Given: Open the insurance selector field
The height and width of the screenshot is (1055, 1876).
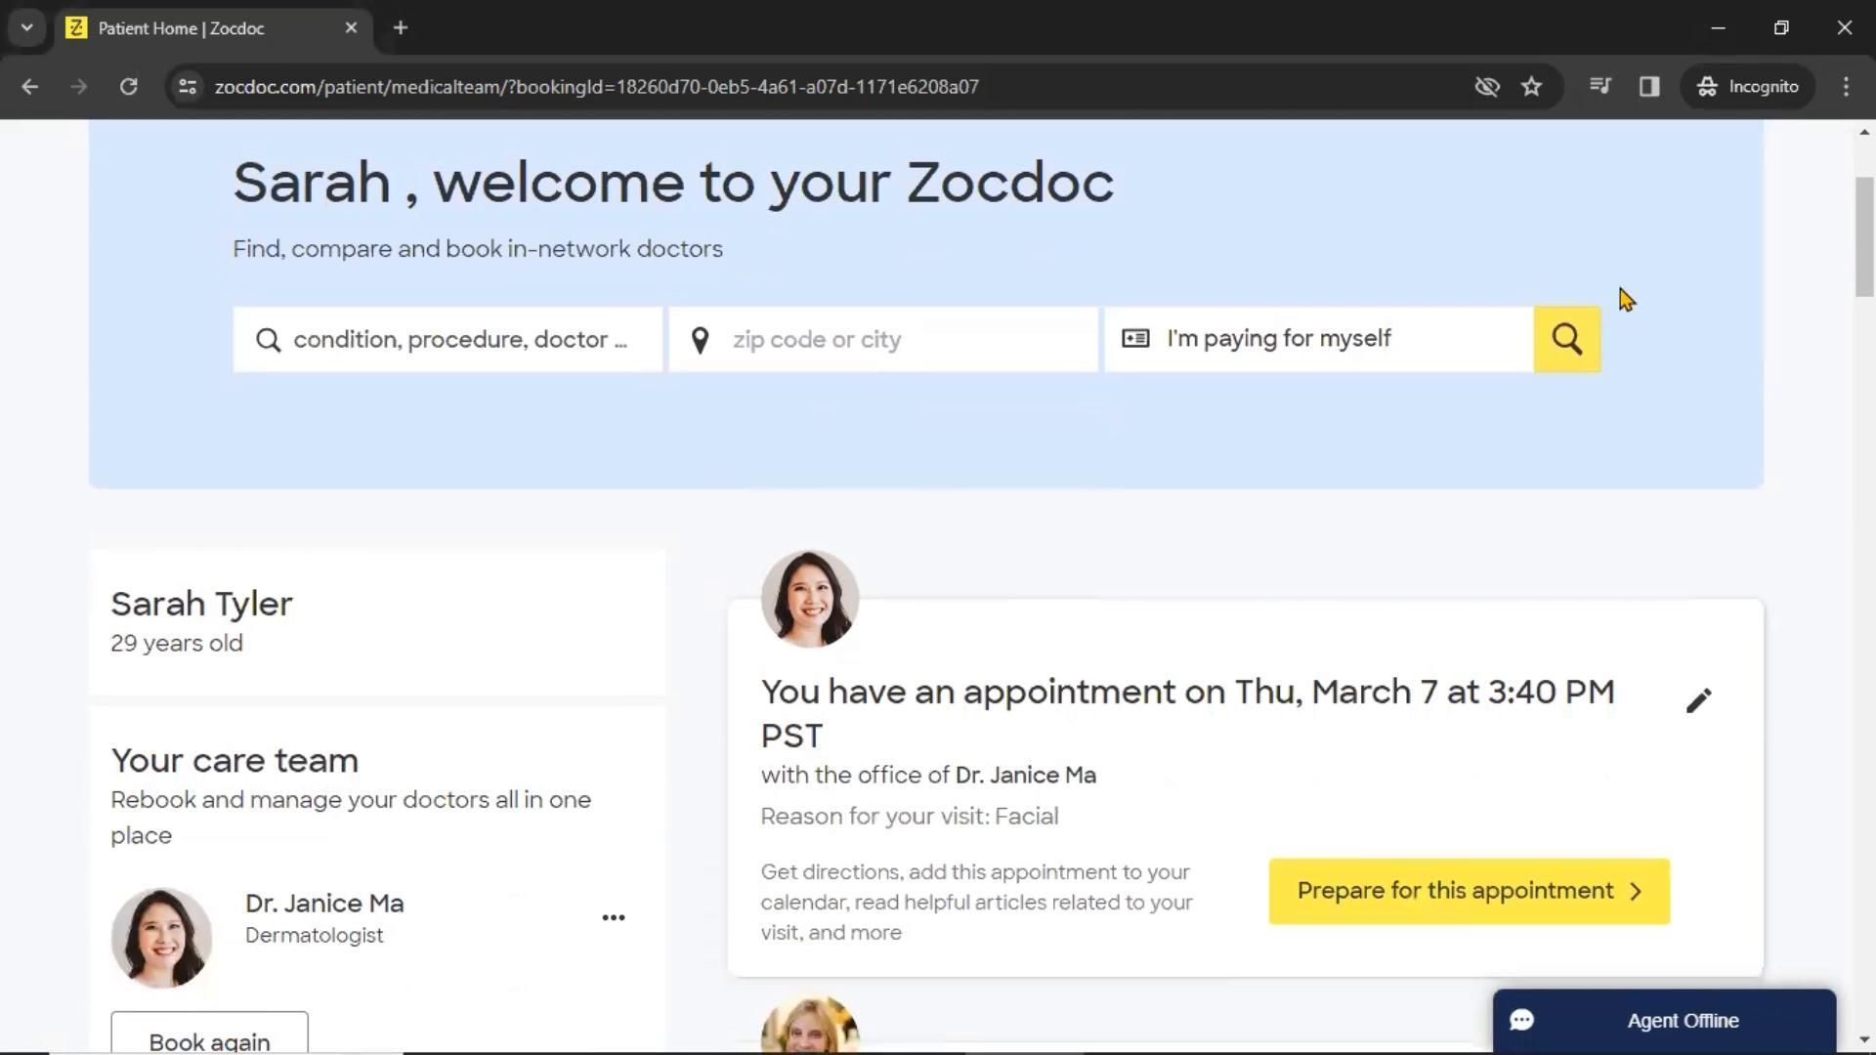Looking at the screenshot, I should coord(1318,339).
